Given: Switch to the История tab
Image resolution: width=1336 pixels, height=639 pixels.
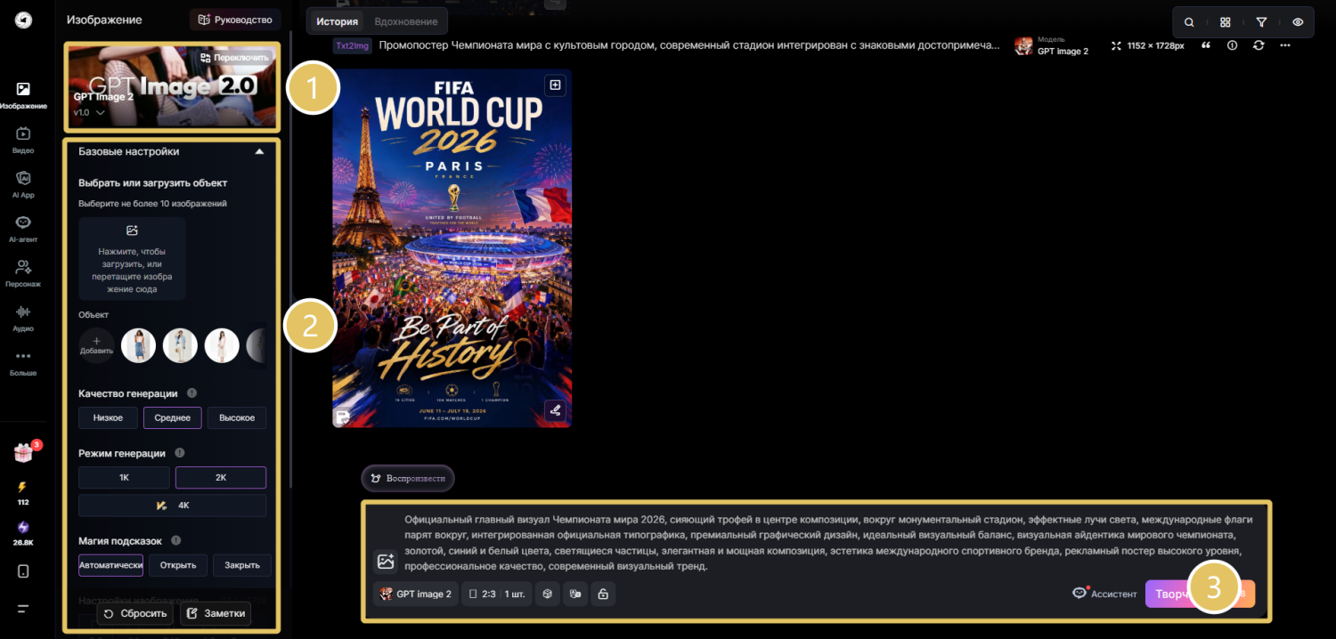Looking at the screenshot, I should [338, 21].
